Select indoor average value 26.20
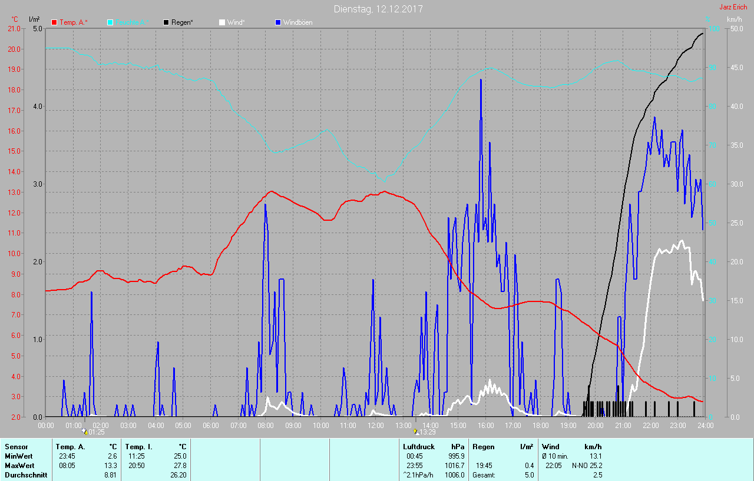The image size is (754, 481). 178,475
